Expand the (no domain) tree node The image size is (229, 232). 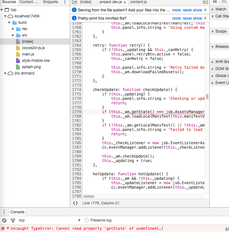tap(6, 73)
